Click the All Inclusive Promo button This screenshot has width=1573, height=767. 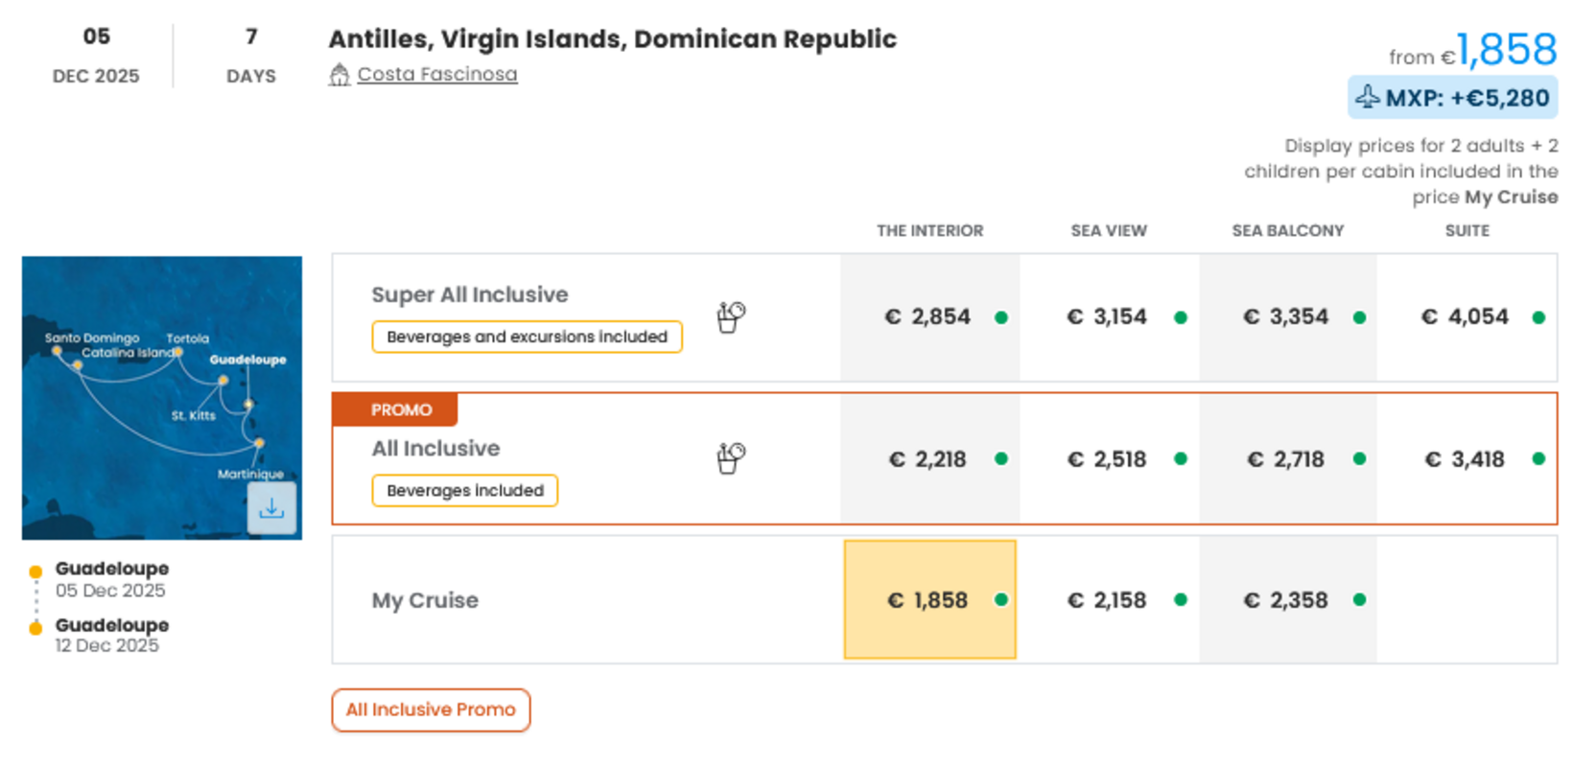pyautogui.click(x=431, y=709)
